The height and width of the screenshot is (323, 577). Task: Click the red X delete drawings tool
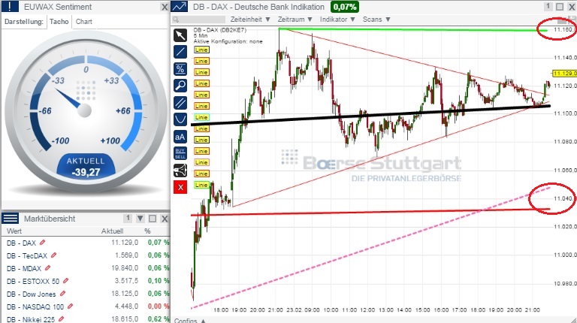tap(180, 187)
